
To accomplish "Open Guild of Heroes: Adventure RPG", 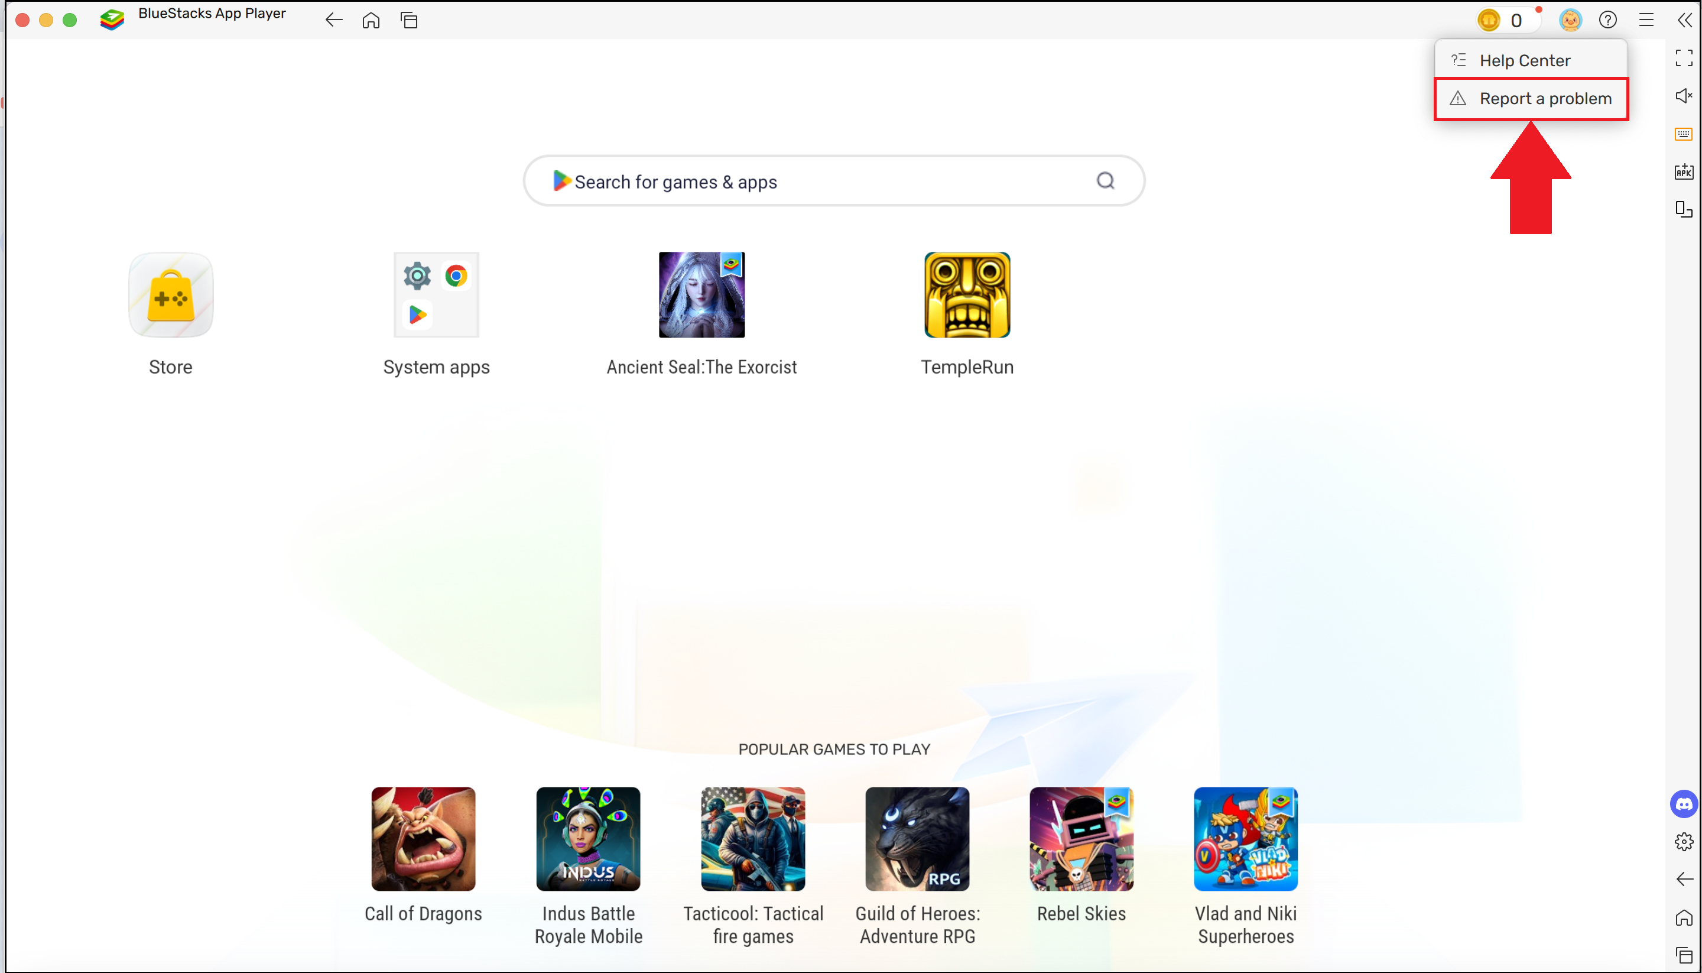I will click(917, 839).
